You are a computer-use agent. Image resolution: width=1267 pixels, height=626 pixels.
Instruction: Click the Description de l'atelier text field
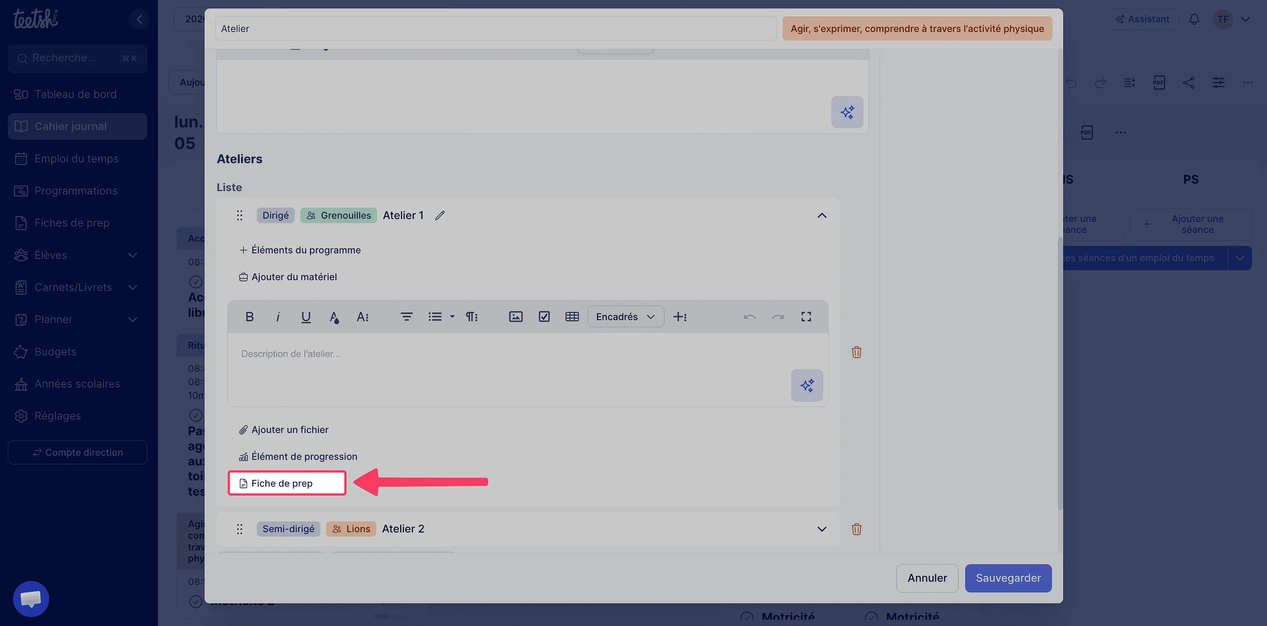tap(528, 369)
